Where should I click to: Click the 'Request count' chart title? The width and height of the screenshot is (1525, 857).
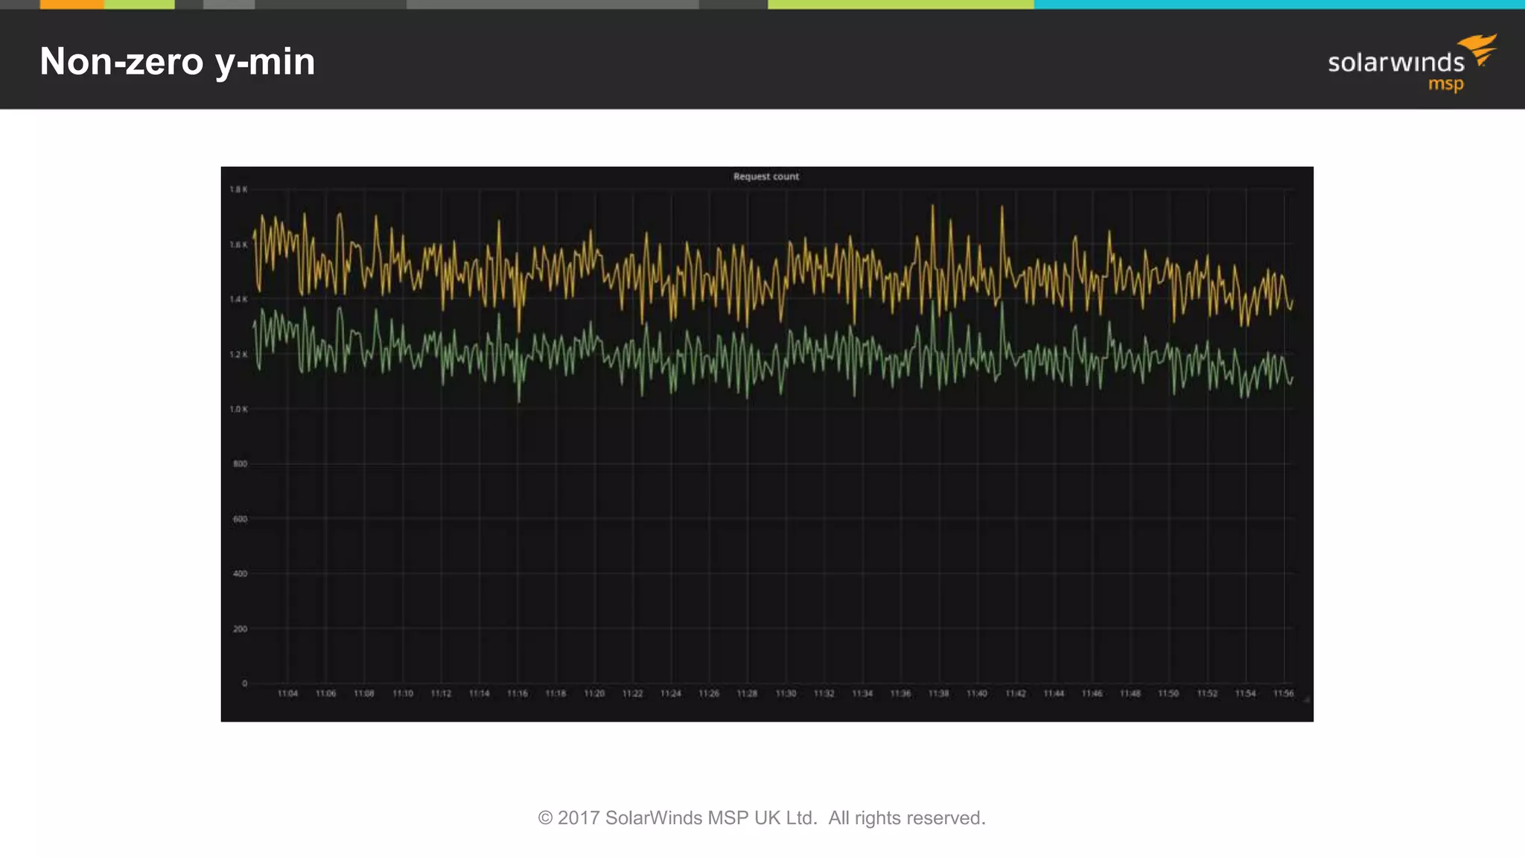point(765,176)
